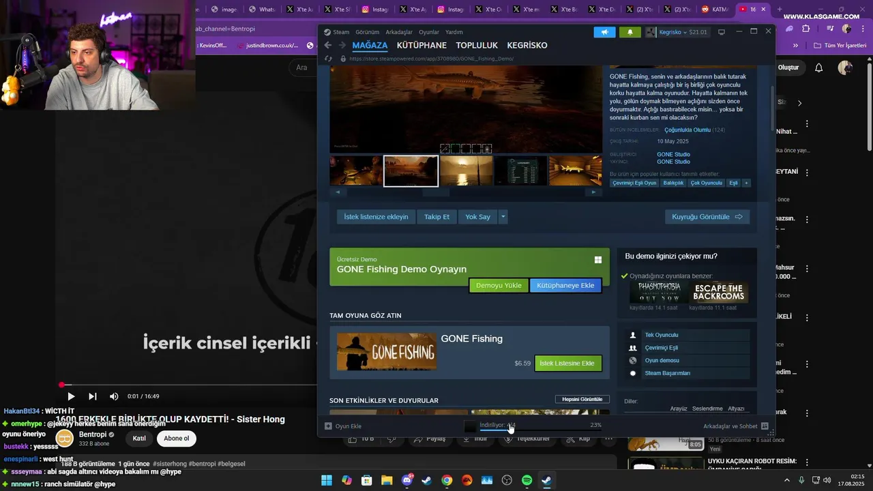Click Steam store URL address

pyautogui.click(x=431, y=59)
